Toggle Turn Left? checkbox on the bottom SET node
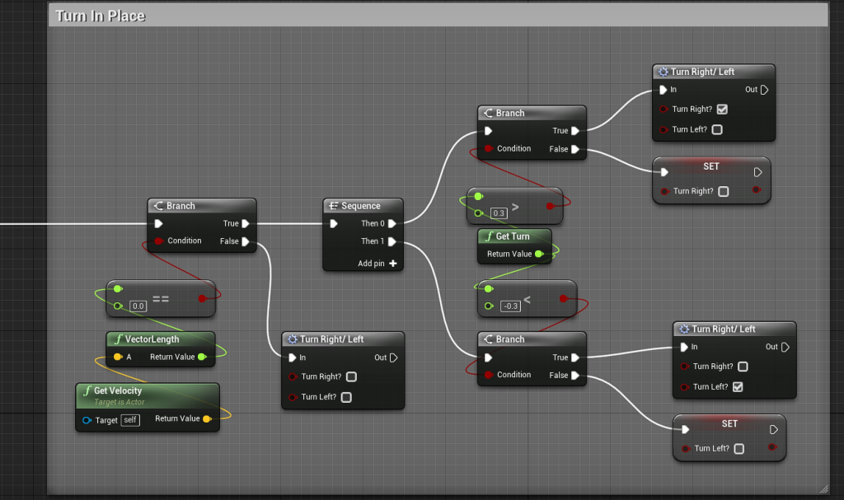Screen dimensions: 844x500 738,449
